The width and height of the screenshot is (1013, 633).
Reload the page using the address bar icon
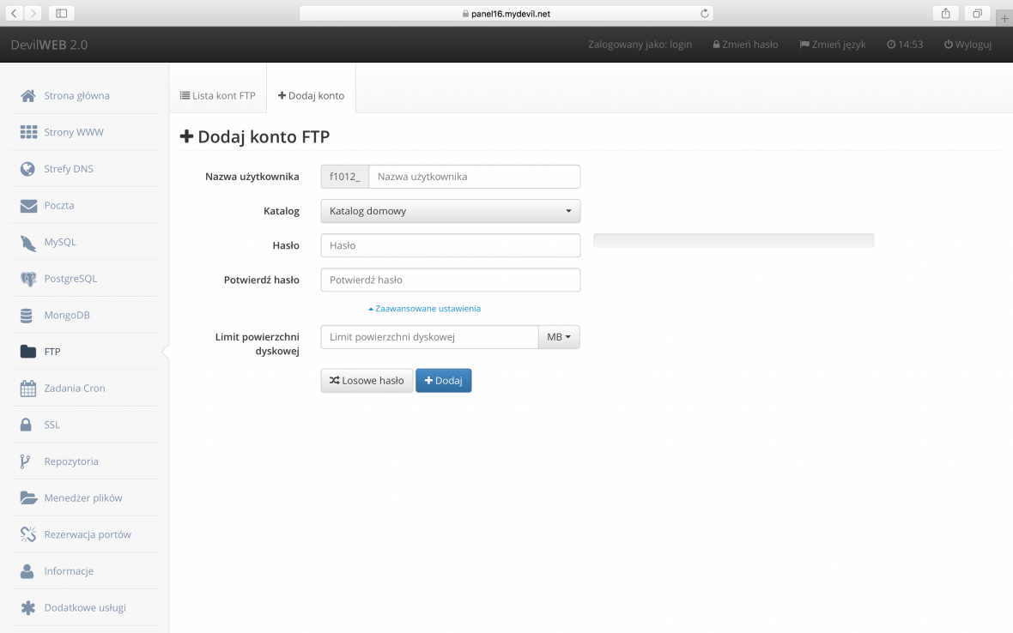(x=705, y=13)
